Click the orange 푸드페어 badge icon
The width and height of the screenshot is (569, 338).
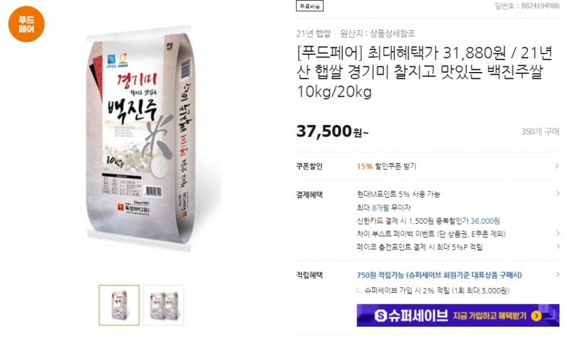(x=27, y=24)
